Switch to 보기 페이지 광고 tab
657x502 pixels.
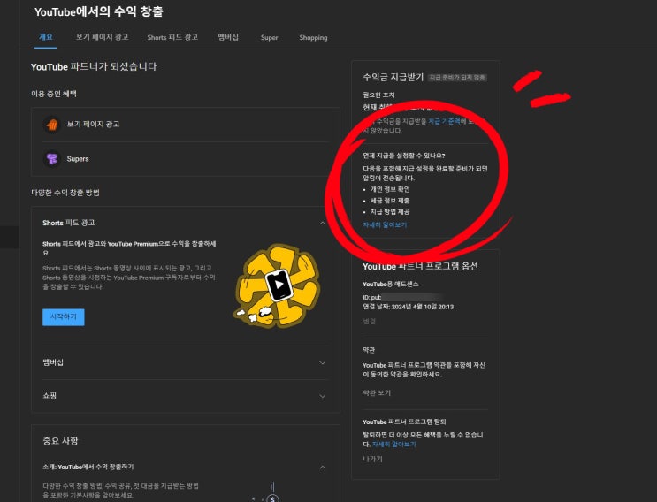coord(102,37)
